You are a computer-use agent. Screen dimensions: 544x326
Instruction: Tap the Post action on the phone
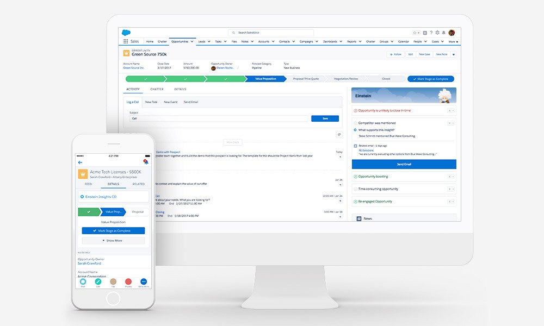coord(83,281)
